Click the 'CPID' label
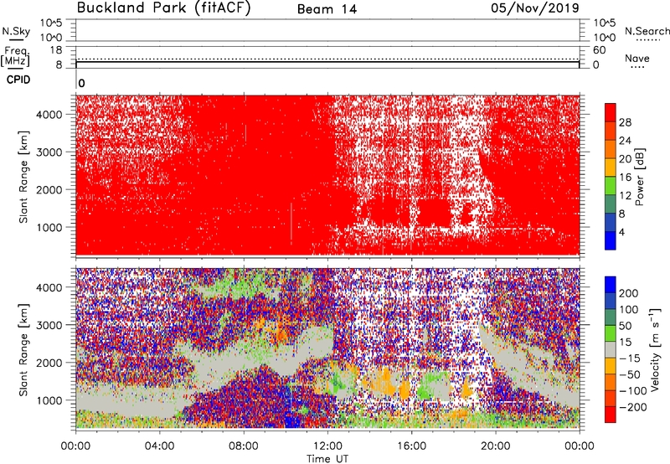Viewport: 670px width, 464px height. pyautogui.click(x=18, y=80)
